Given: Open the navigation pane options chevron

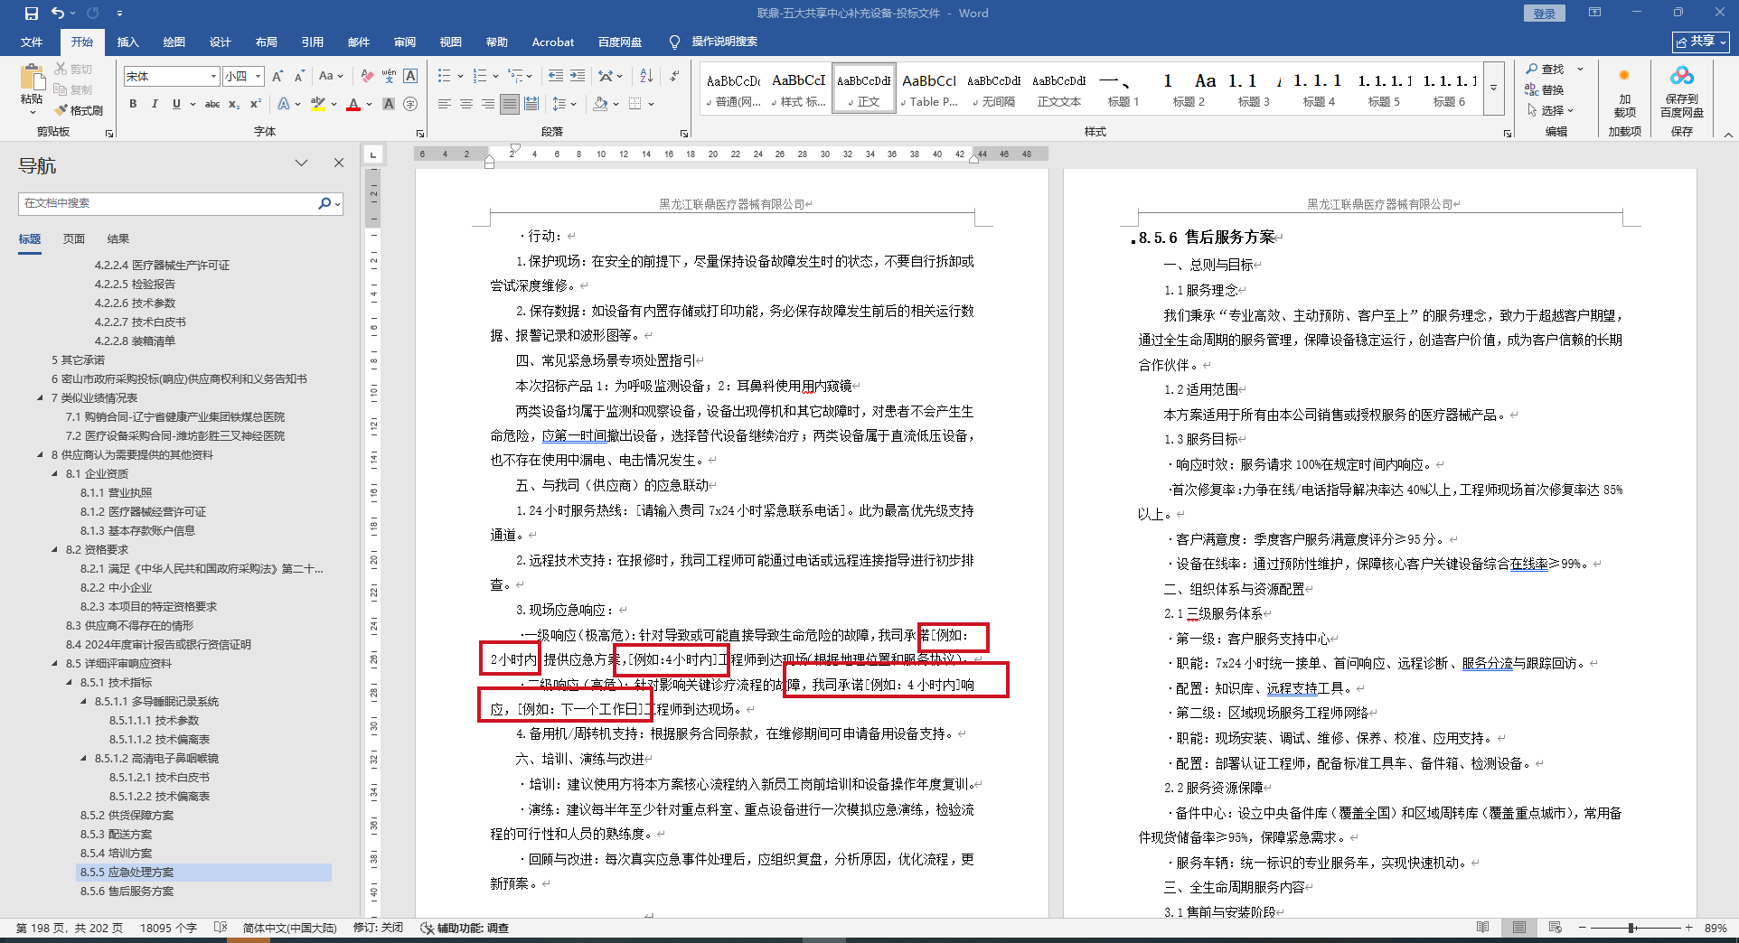Looking at the screenshot, I should pos(302,163).
